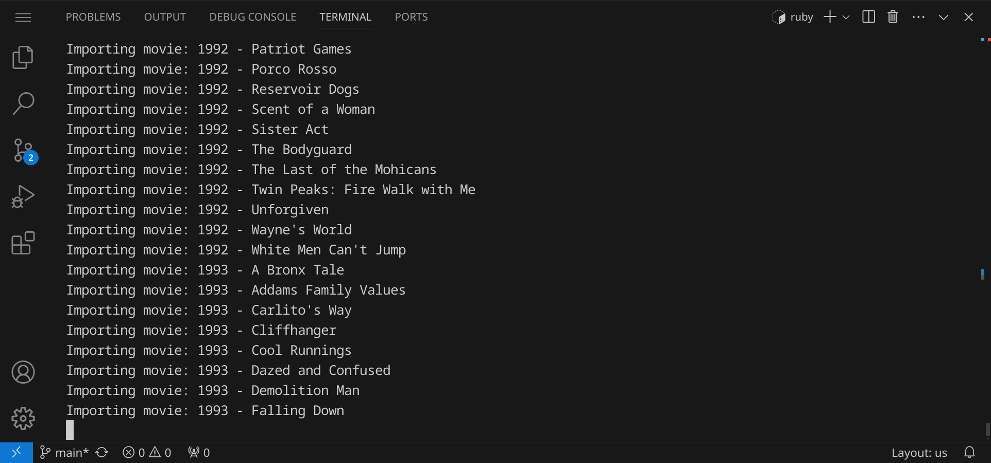Screen dimensions: 991x463
Task: Open the Manage settings gear
Action: point(23,419)
